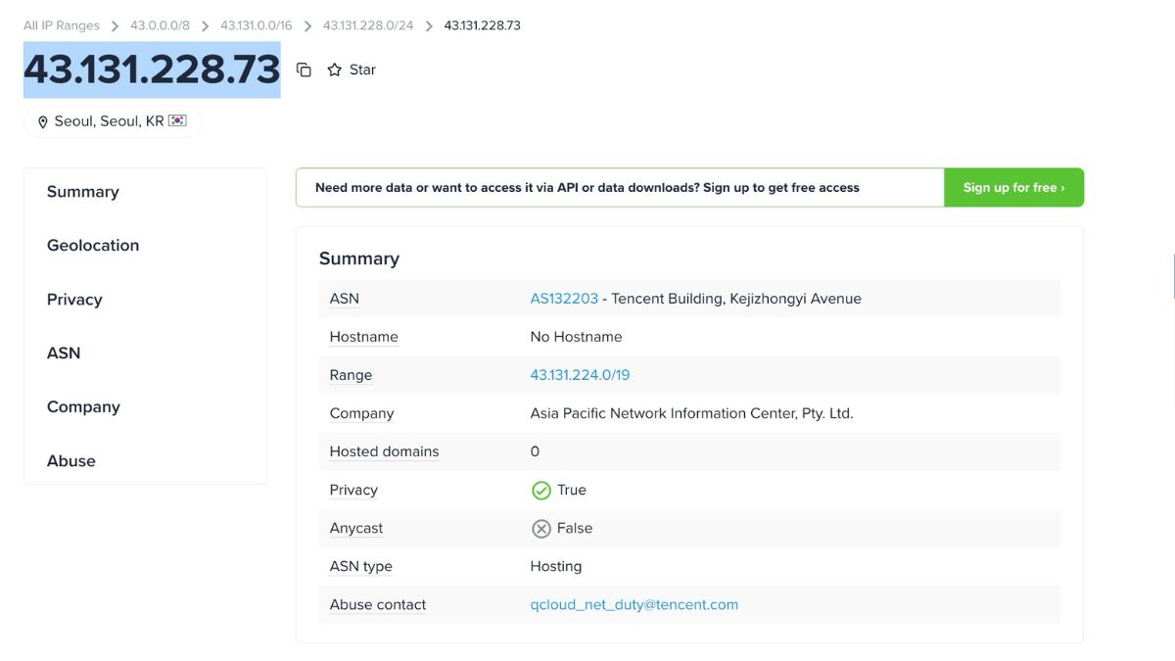Go to Company sidebar item
1175x661 pixels.
83,407
